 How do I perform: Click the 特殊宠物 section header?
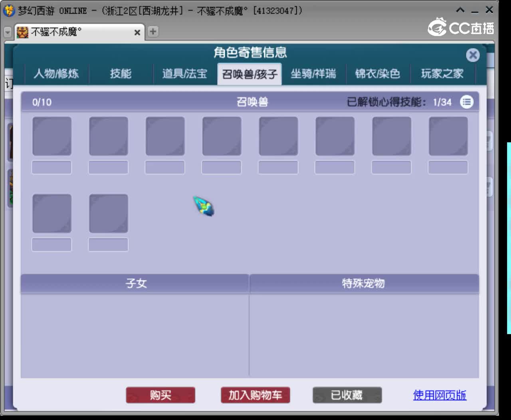pyautogui.click(x=364, y=283)
